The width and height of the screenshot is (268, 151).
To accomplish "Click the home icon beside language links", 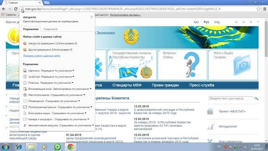I will point(236,22).
